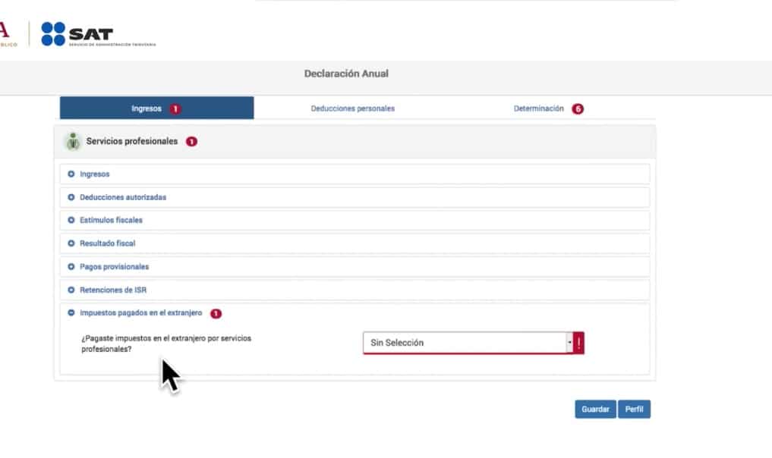Click the plus icon beside Ingresos section

tap(71, 174)
